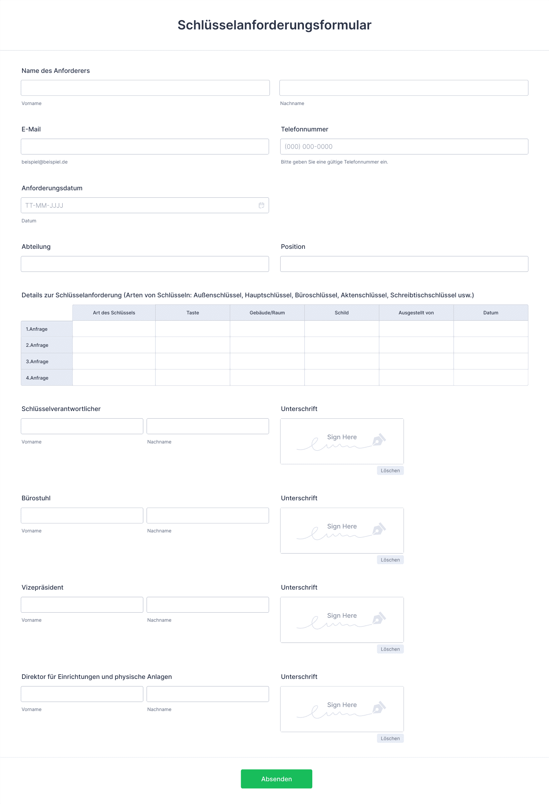549x804 pixels.
Task: Click the 2.Anfrage Gebäude/Raum table cell
Action: [267, 345]
